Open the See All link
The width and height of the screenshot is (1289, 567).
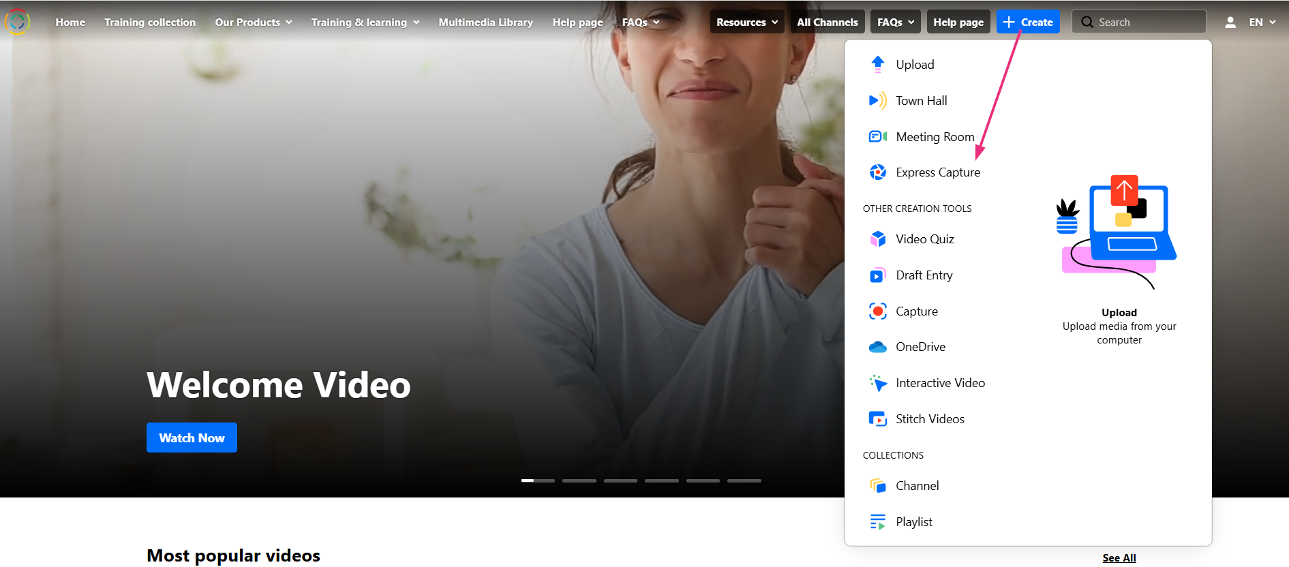click(1119, 558)
